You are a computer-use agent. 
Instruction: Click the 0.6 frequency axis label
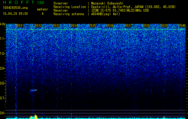click(x=3, y=113)
